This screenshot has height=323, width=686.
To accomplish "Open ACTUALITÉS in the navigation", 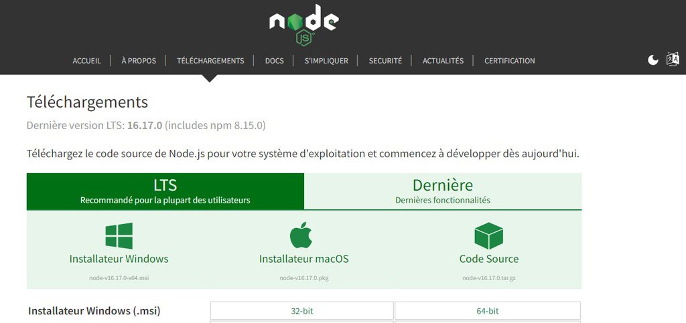I will pyautogui.click(x=443, y=61).
